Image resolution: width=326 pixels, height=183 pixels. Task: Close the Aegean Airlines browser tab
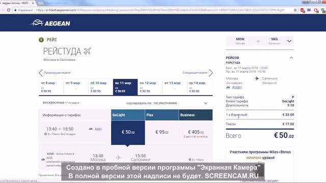(x=33, y=3)
